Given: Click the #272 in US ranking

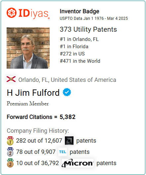Looking at the screenshot, I should click(72, 54).
